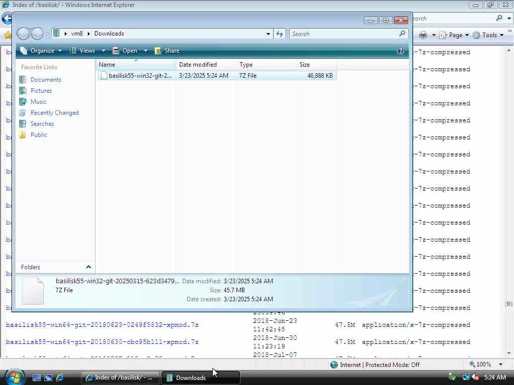Open recent pages dropdown beside Forward button
The image size is (514, 385).
(47, 34)
